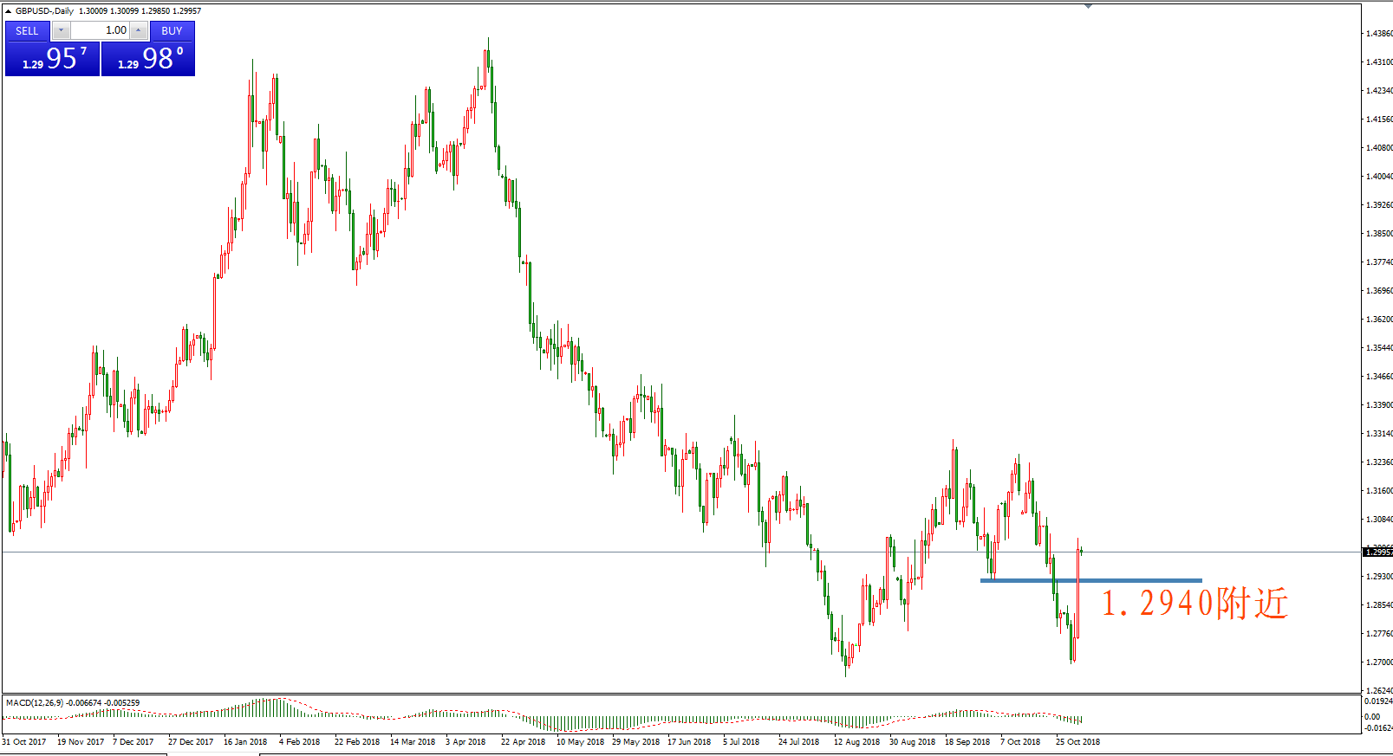
Task: Click the 1.29957 sell price panel
Action: [x=53, y=59]
